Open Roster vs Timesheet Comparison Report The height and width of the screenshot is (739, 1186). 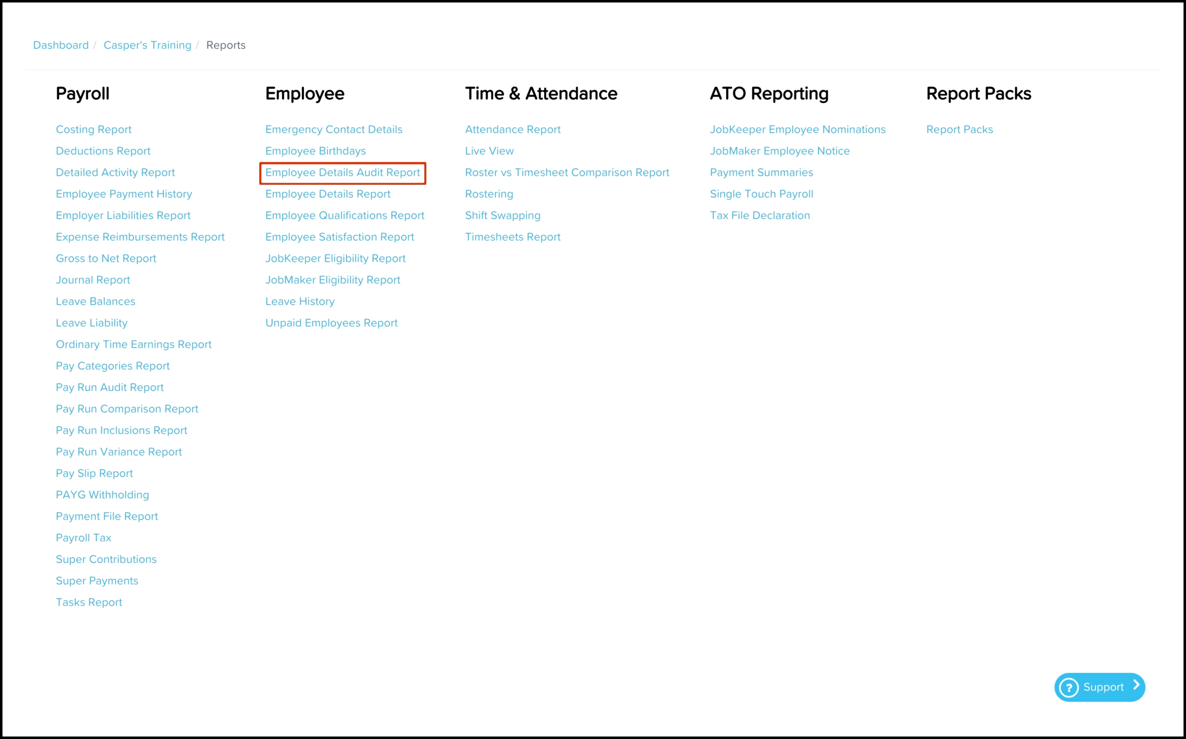[567, 172]
